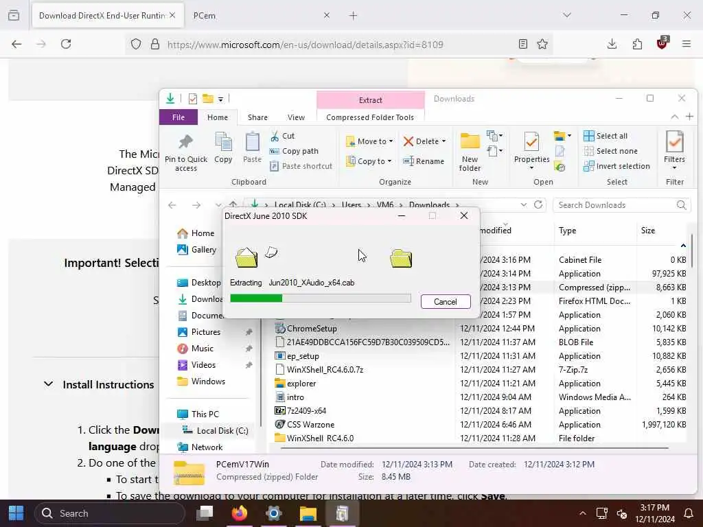This screenshot has height=527, width=703.
Task: Reload the Firefox page
Action: click(66, 44)
